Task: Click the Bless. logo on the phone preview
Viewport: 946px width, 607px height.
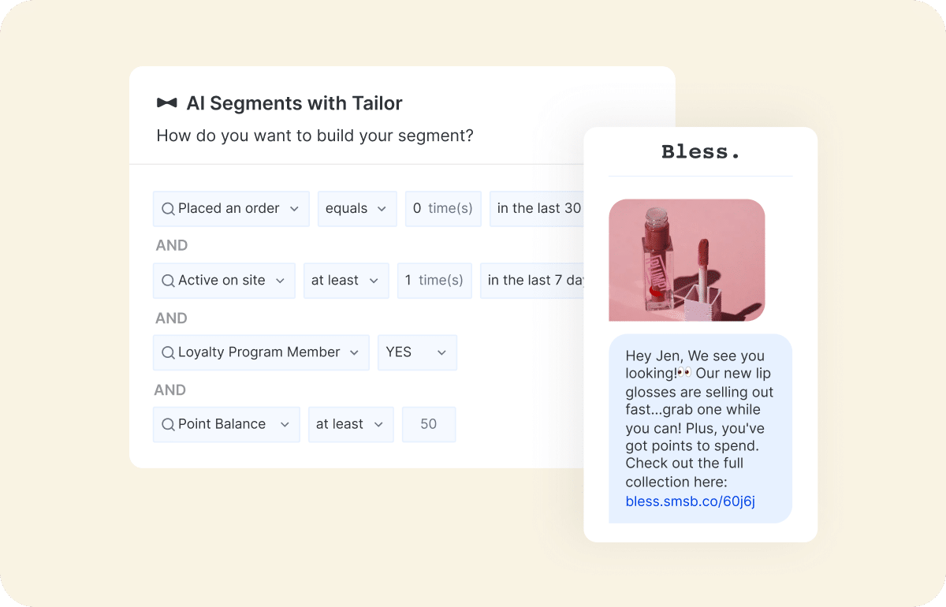Action: pyautogui.click(x=700, y=151)
